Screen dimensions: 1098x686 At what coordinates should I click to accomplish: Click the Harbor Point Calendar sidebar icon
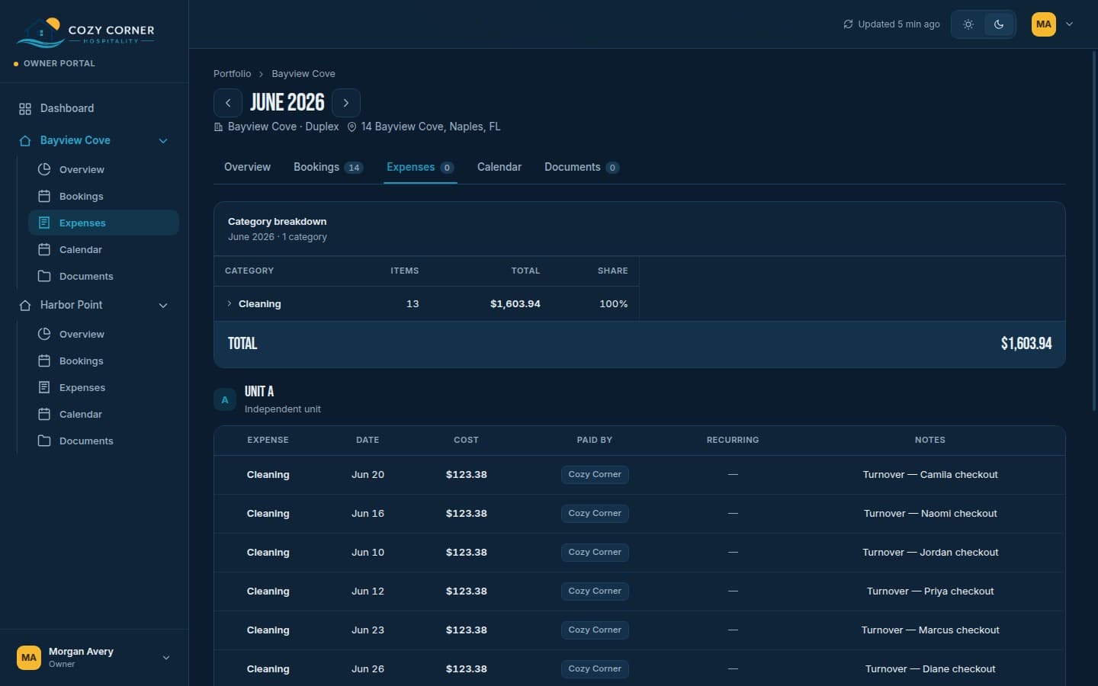pos(44,414)
